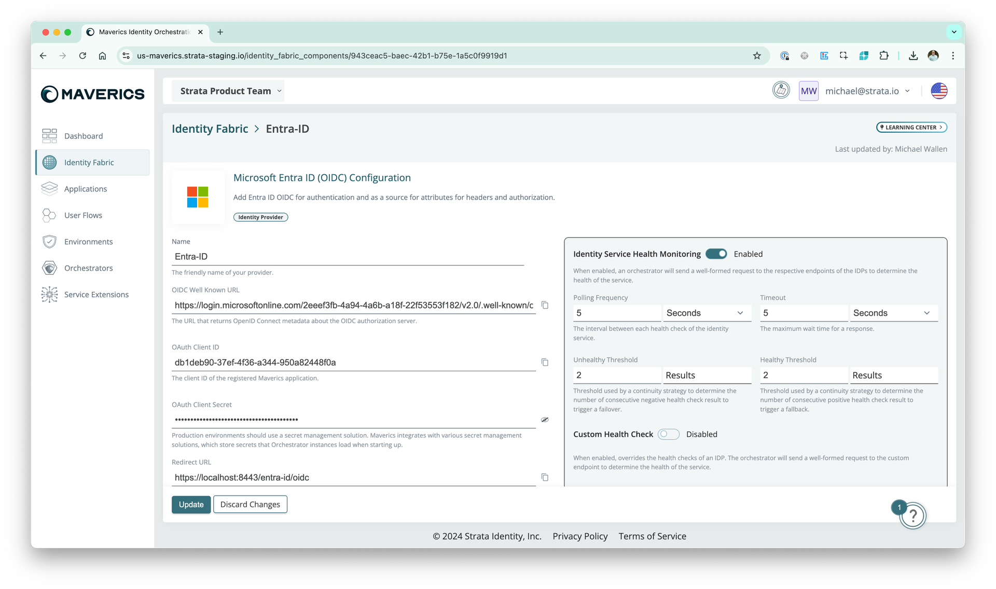Copy the Redirect URL value
This screenshot has width=996, height=589.
tap(545, 477)
